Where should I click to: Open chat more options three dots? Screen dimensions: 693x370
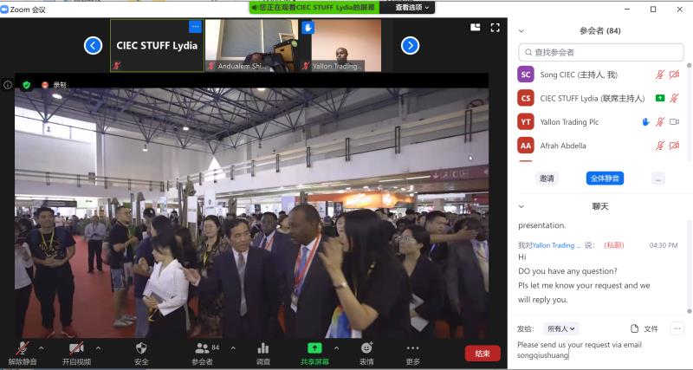(x=677, y=328)
